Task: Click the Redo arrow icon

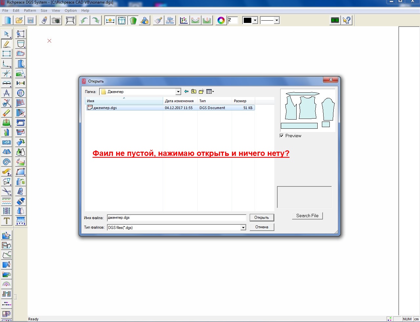Action: [x=95, y=20]
